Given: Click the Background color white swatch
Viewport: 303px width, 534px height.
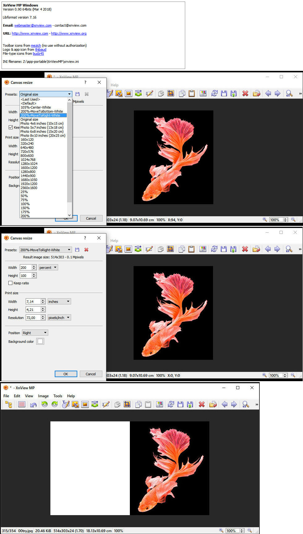Looking at the screenshot, I should pyautogui.click(x=40, y=341).
